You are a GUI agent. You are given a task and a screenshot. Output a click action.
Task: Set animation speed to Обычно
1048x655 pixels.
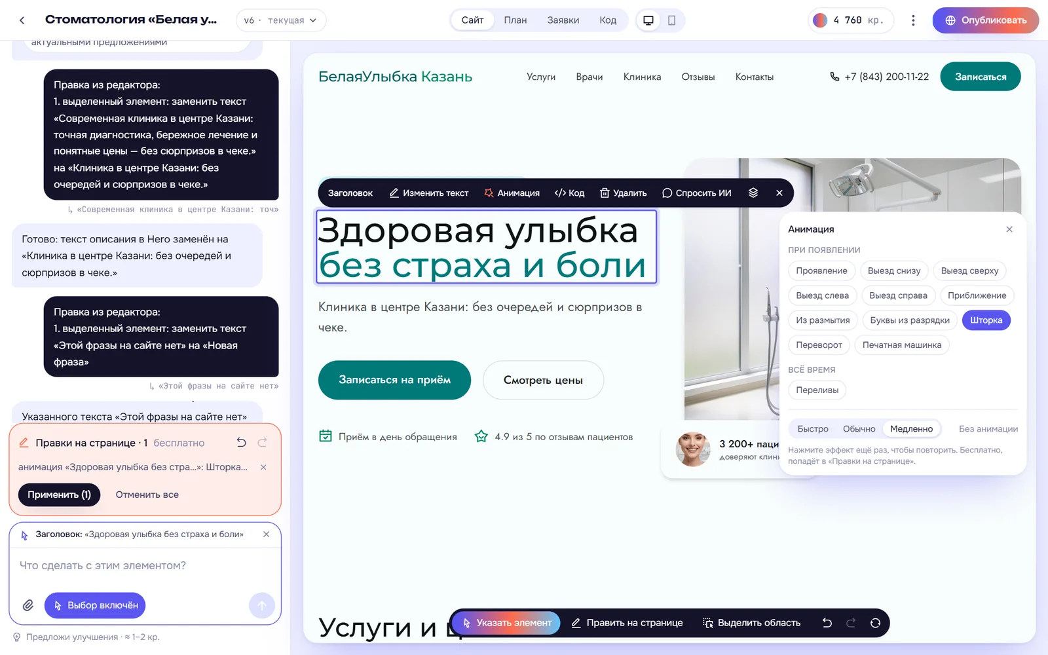pos(859,429)
